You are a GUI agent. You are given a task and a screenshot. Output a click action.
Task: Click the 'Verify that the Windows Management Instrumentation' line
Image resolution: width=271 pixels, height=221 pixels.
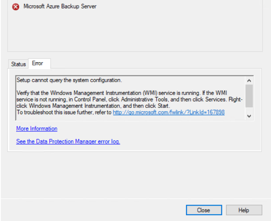click(x=122, y=93)
